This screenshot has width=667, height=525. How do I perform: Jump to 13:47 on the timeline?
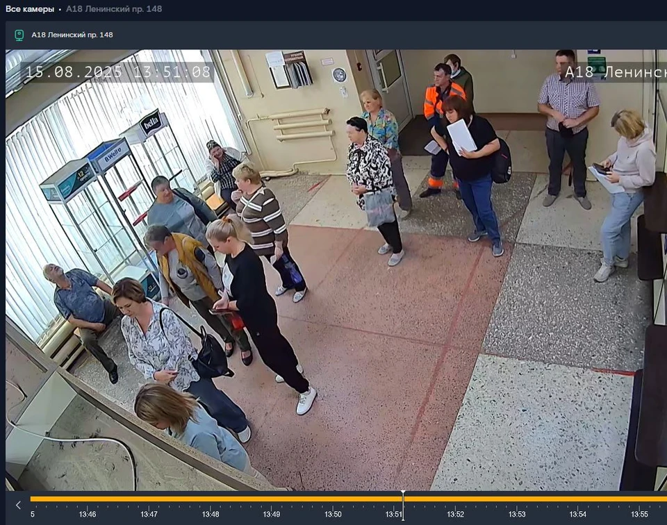click(149, 515)
